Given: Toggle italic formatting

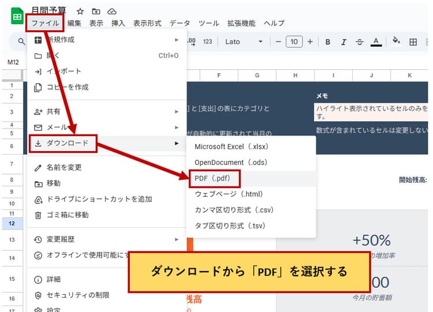Looking at the screenshot, I should (x=344, y=42).
